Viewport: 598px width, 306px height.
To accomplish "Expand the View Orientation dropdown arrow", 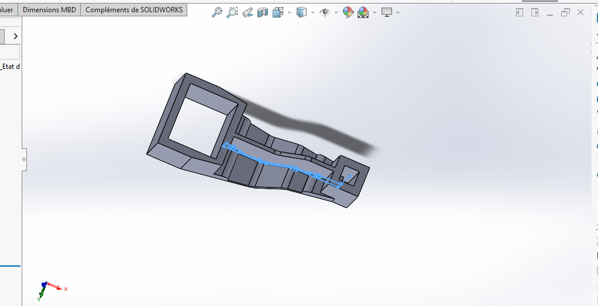I will 289,12.
